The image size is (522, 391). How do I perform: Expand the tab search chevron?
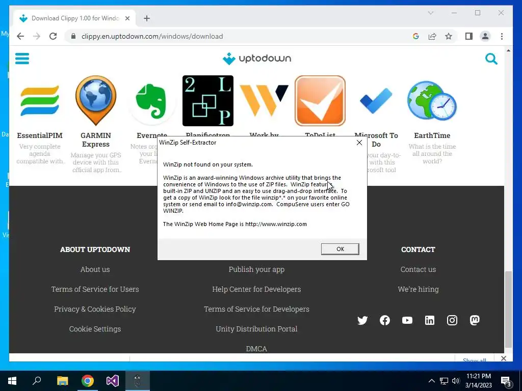pos(430,13)
